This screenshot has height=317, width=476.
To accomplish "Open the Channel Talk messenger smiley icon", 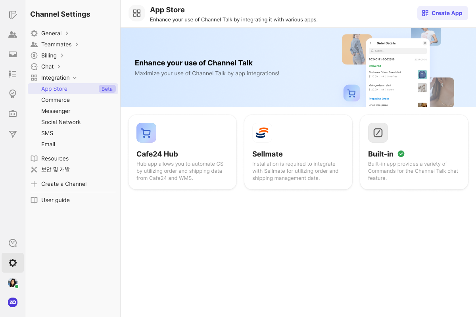I will coord(12,243).
